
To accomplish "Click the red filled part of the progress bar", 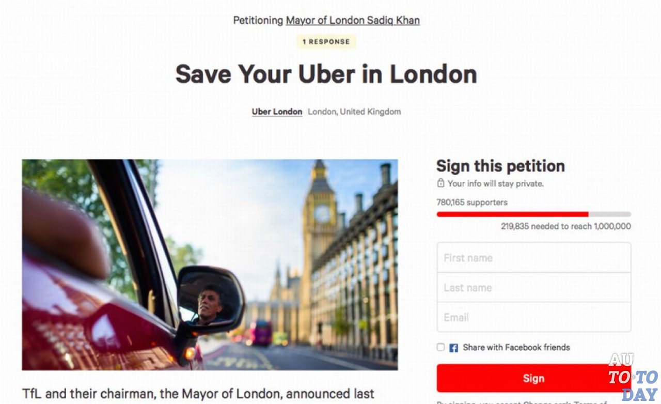I will (x=512, y=214).
